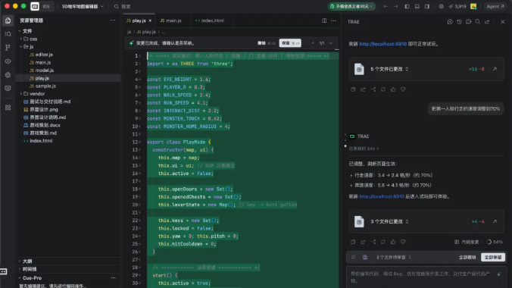Viewport: 512px width, 288px height.
Task: Regenerate the reply below 3 files card
Action: pos(383,242)
